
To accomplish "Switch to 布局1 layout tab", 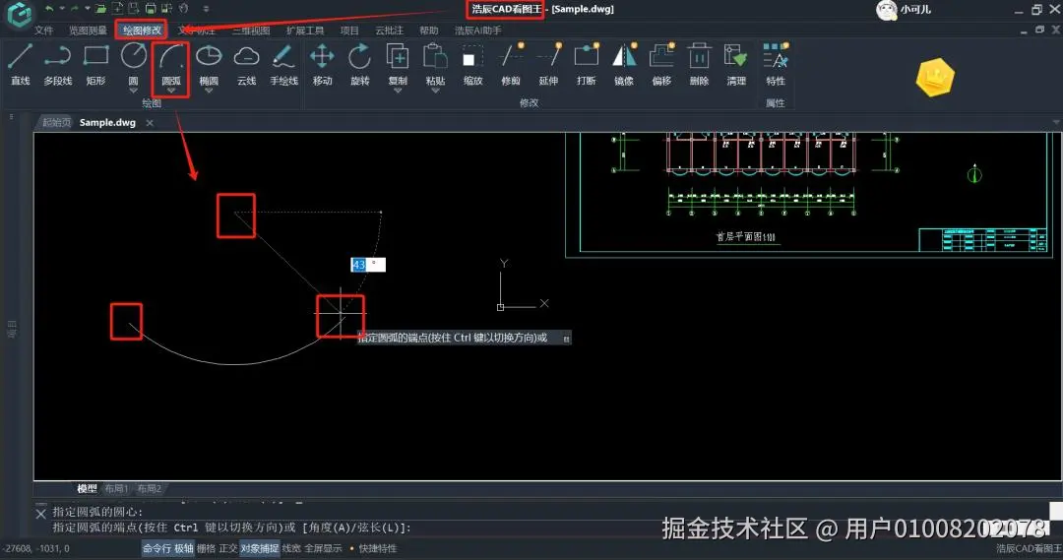I will point(116,488).
